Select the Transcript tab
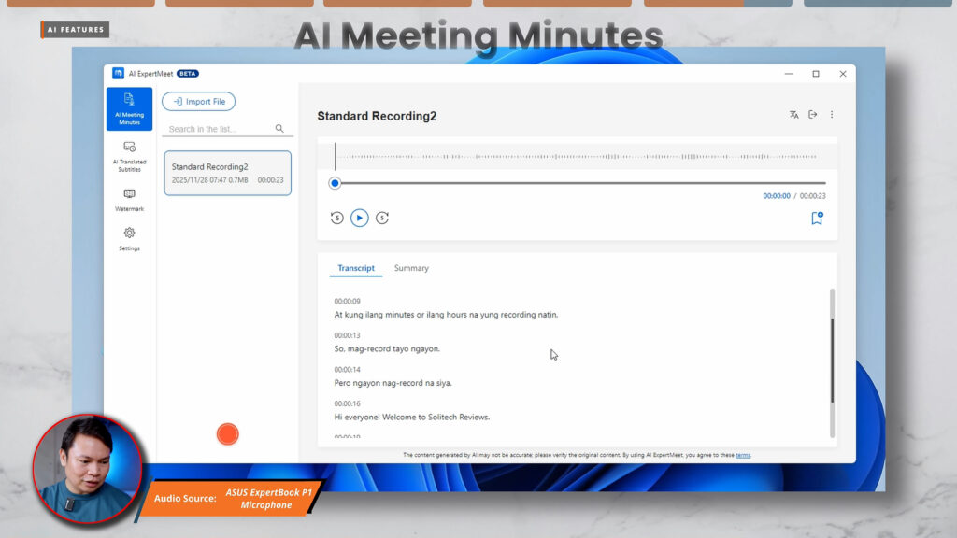This screenshot has width=957, height=538. pos(356,268)
